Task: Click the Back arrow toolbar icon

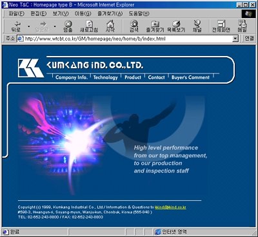Action: (x=17, y=24)
